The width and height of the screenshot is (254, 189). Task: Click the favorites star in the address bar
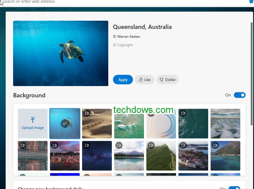tap(251, 2)
